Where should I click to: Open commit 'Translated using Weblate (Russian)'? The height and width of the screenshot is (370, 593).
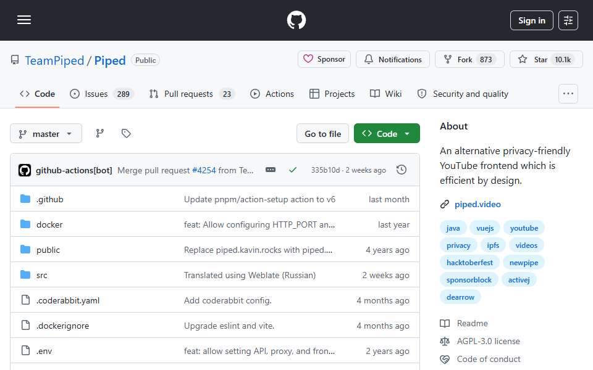(250, 275)
